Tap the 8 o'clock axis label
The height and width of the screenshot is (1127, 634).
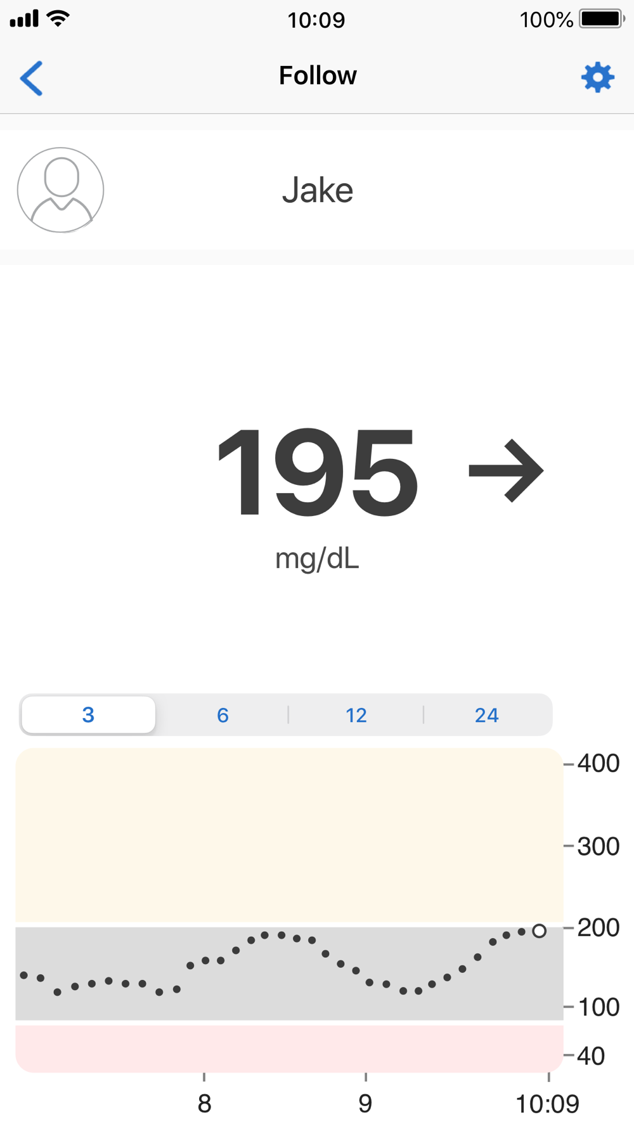point(204,1104)
